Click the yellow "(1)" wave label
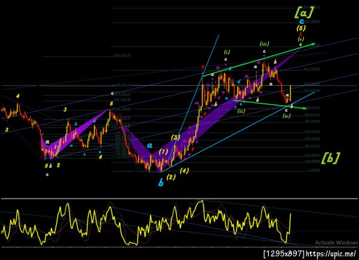Image resolution: width=359 pixels, height=260 pixels. [164, 152]
